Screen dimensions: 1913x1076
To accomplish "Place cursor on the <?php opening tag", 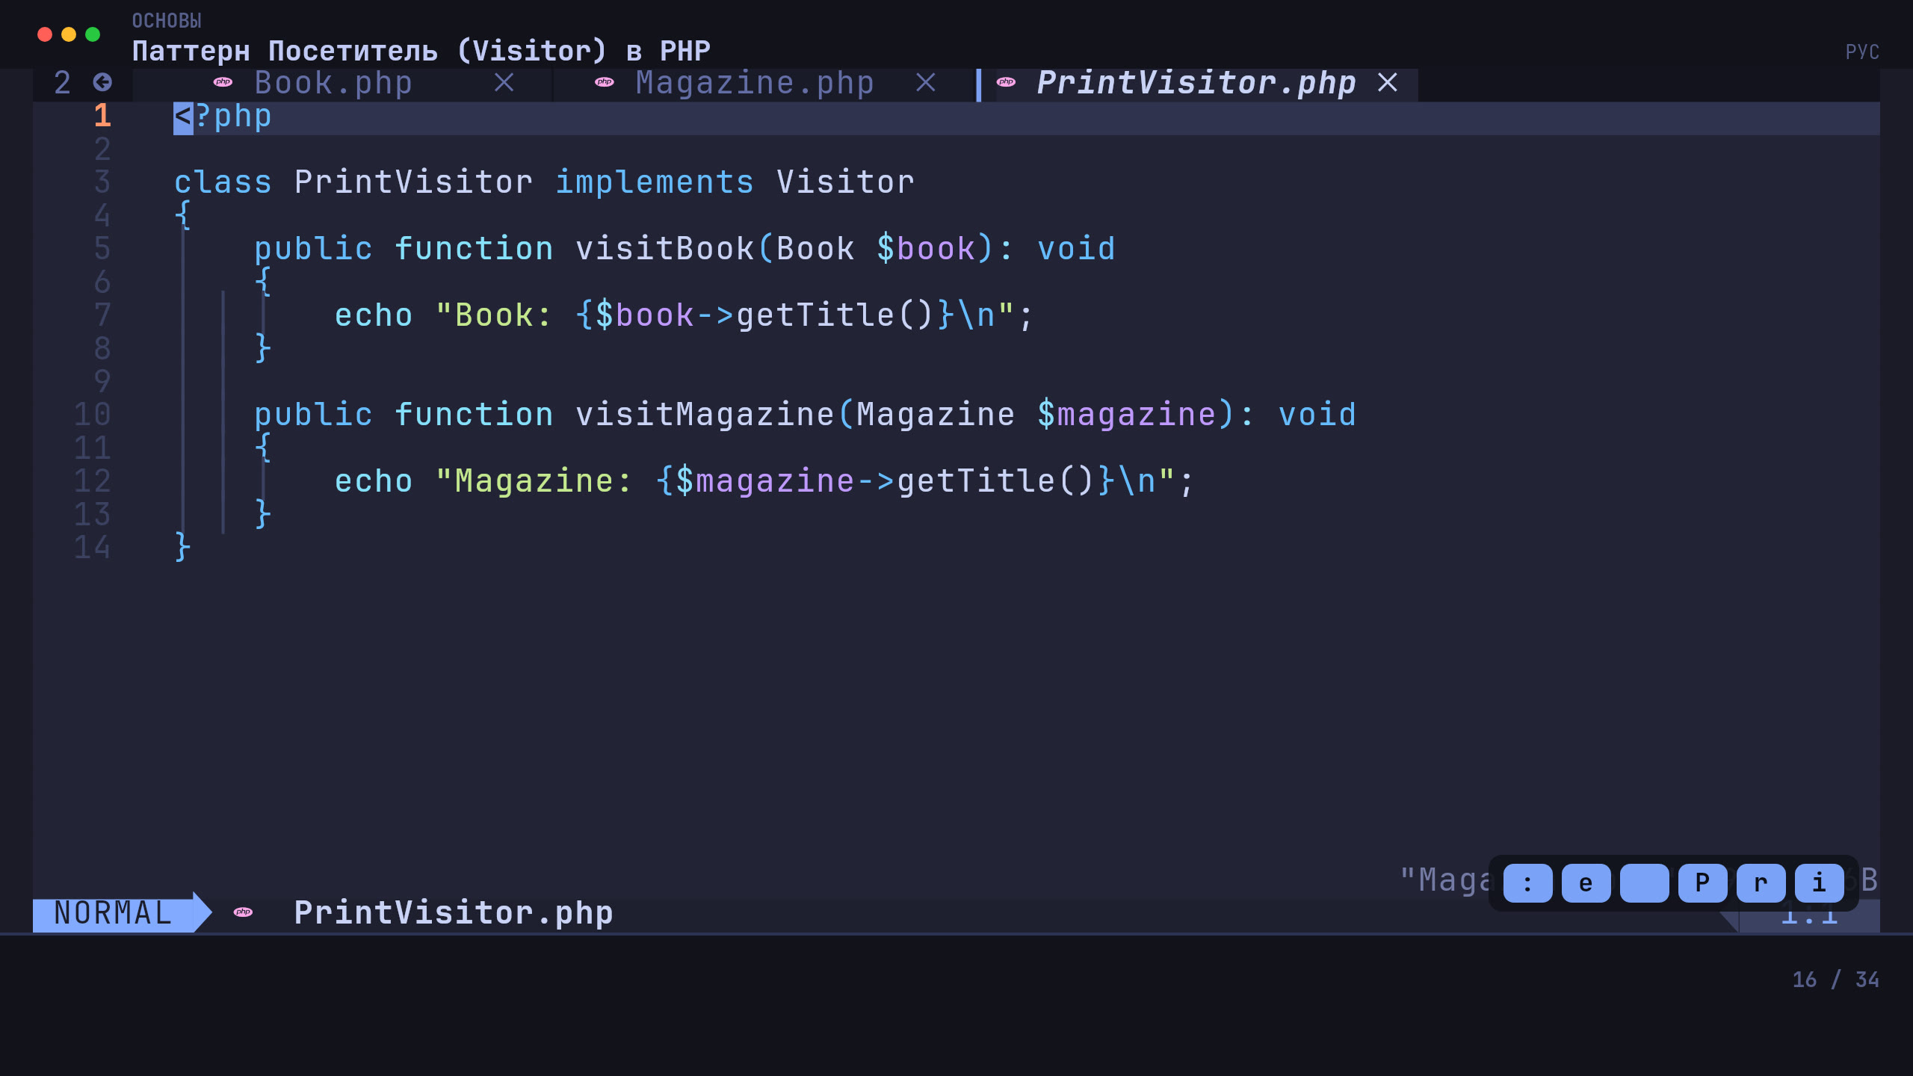I will pyautogui.click(x=223, y=117).
